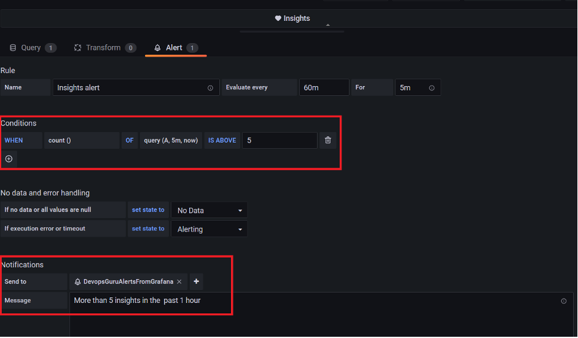The image size is (578, 338).
Task: Open the No Data state dropdown
Action: tap(209, 210)
